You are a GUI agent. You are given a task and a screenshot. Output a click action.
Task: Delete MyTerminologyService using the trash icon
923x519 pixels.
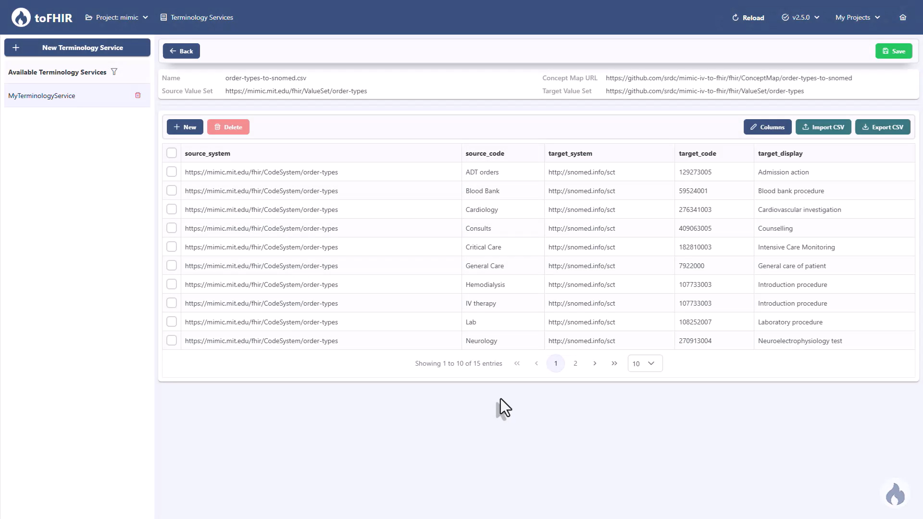[x=138, y=95]
